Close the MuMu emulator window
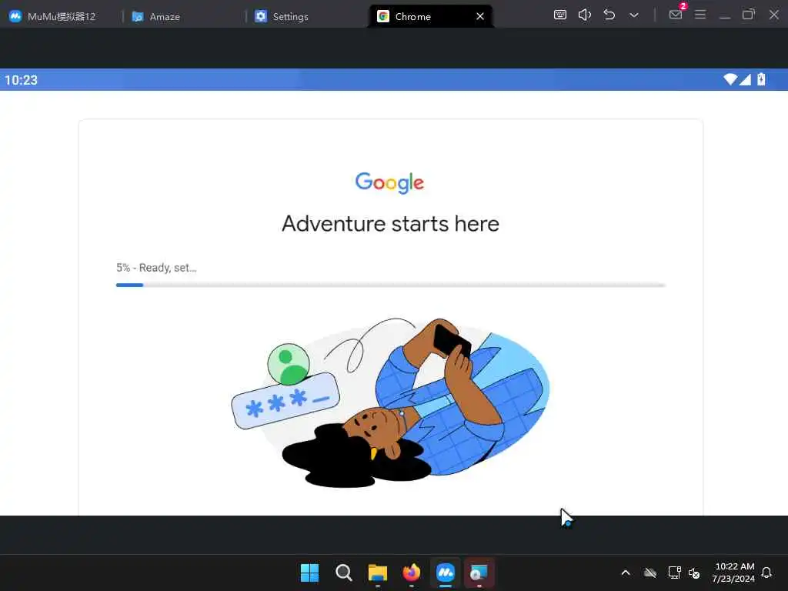The height and width of the screenshot is (591, 788). [774, 15]
